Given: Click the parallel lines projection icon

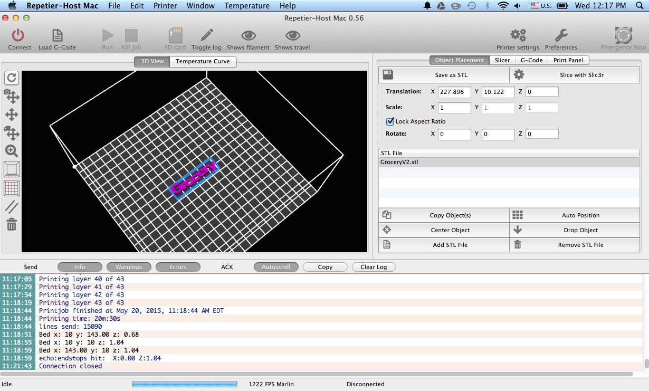Looking at the screenshot, I should tap(12, 207).
